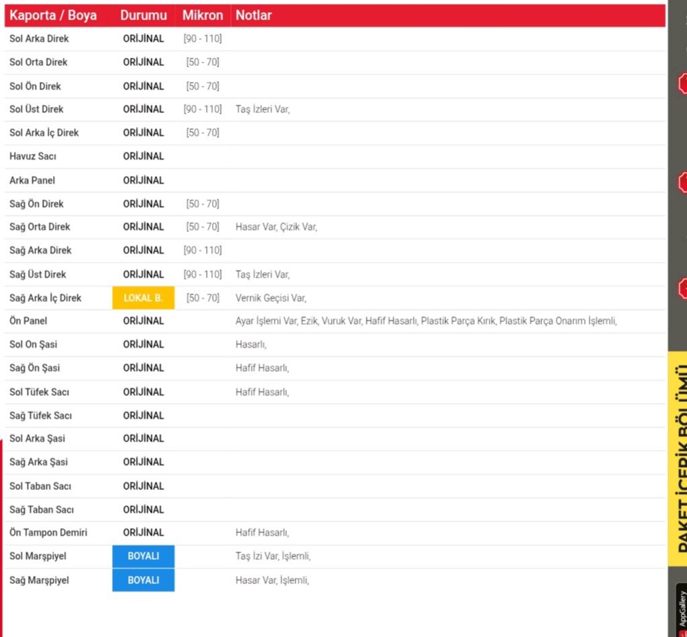Screen dimensions: 687x637
Task: Click the BOYALI badge for Sağ Marşpiyel
Action: coord(144,580)
